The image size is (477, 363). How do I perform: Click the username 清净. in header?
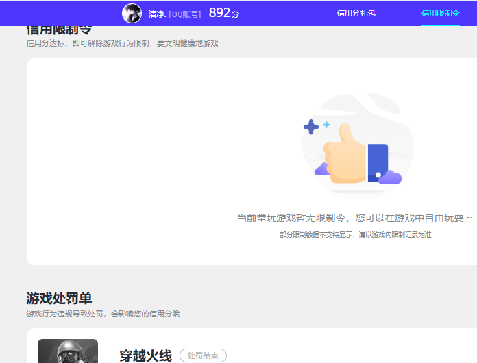point(157,14)
